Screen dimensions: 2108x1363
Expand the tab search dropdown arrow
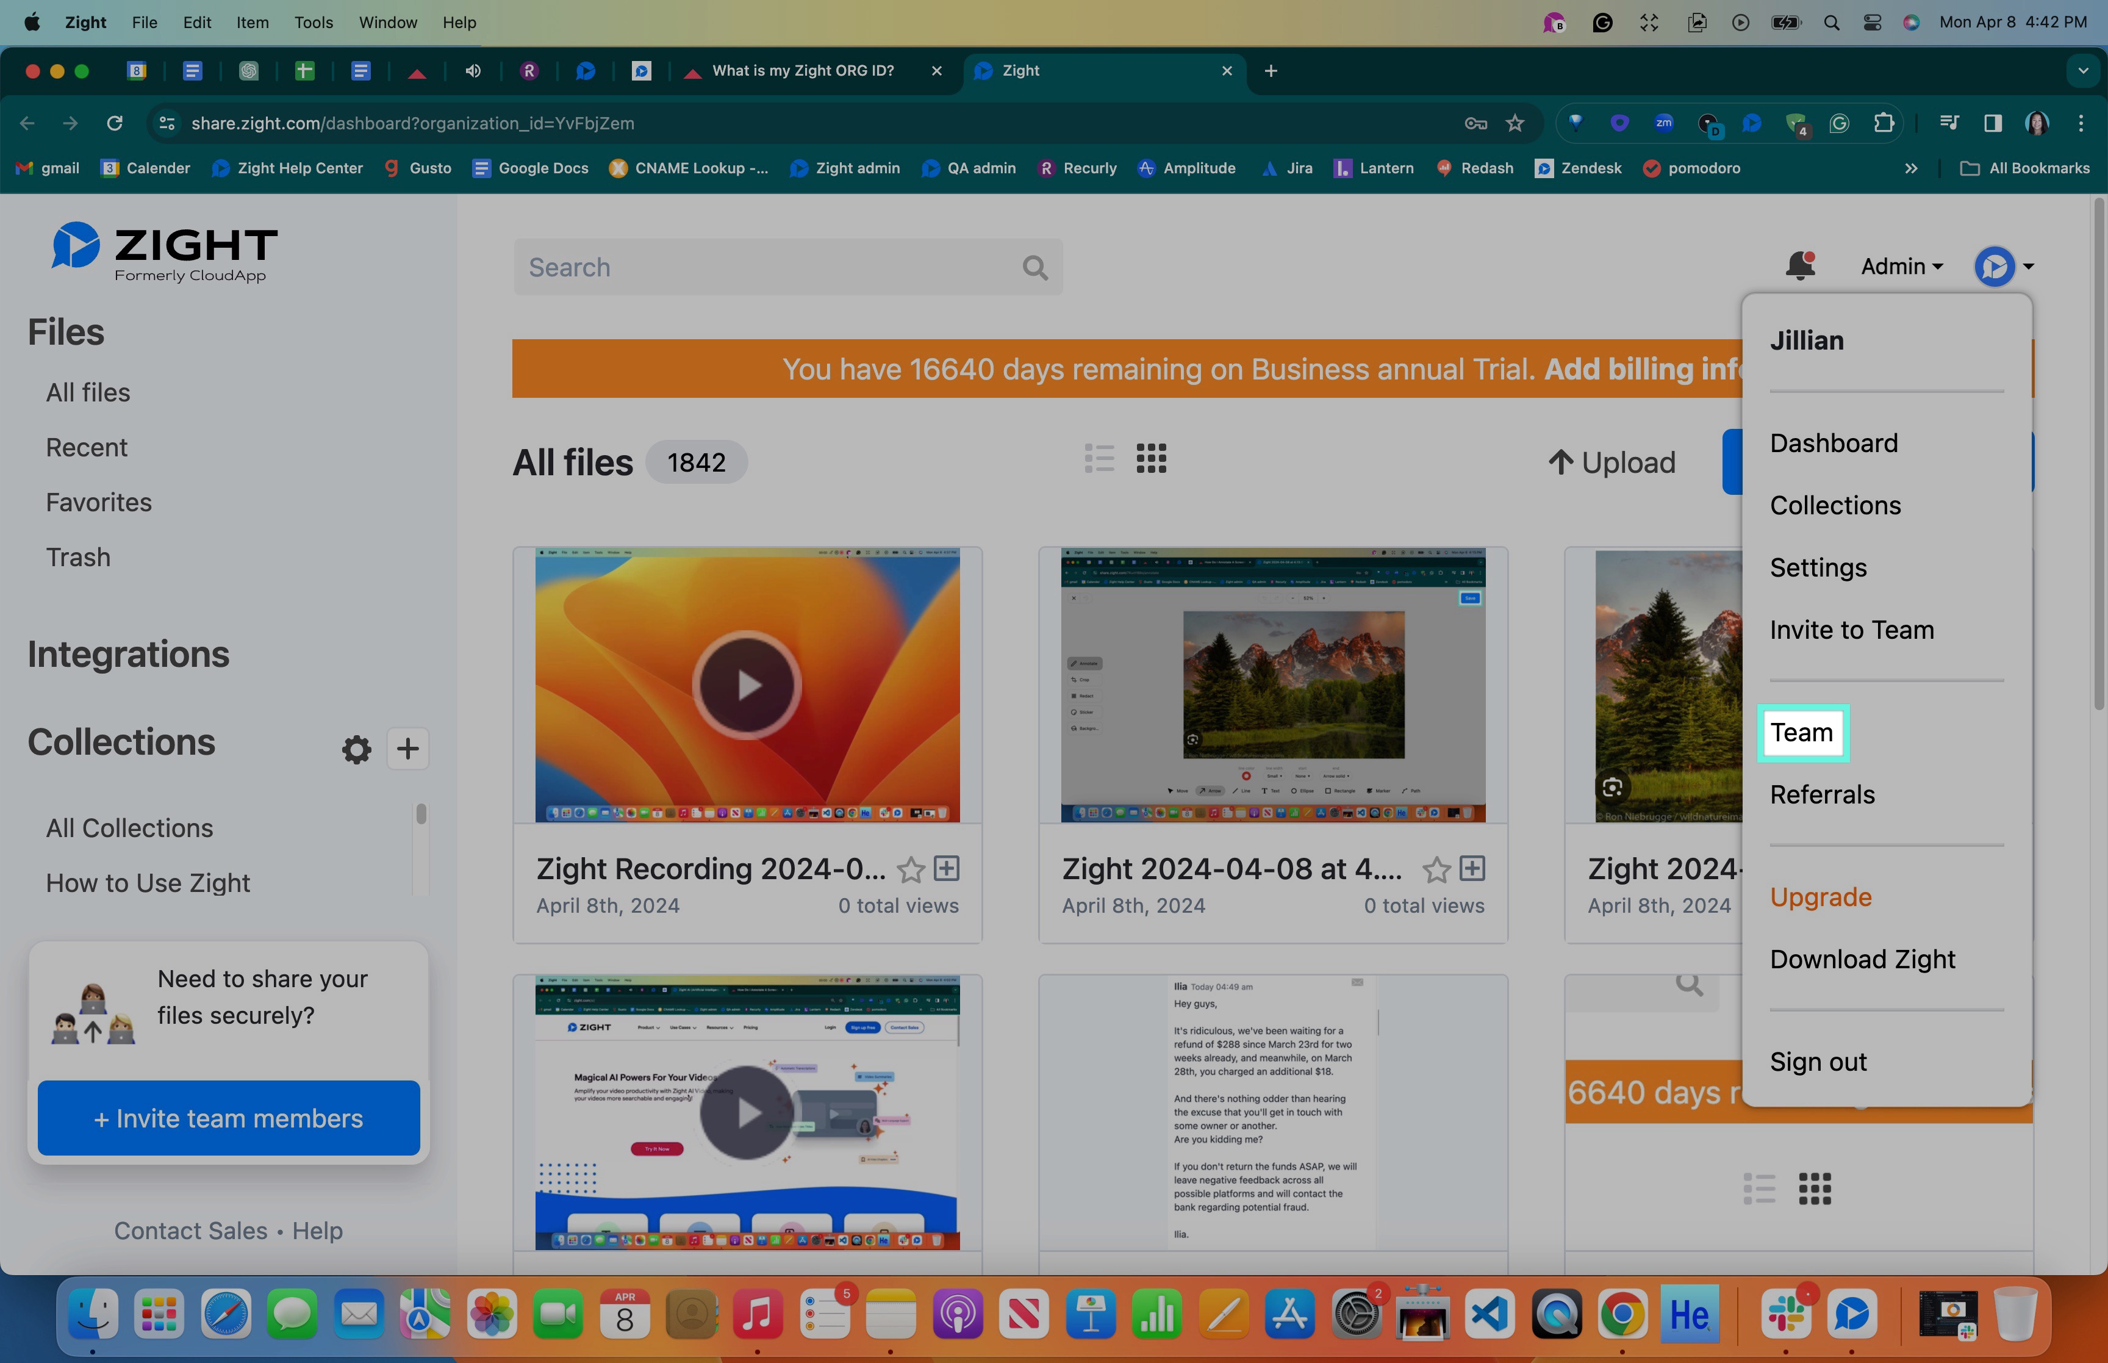click(x=2083, y=71)
